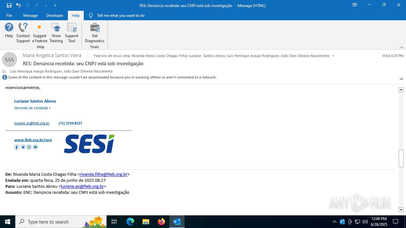Click the taskbar search box
The width and height of the screenshot is (406, 228).
pyautogui.click(x=61, y=222)
